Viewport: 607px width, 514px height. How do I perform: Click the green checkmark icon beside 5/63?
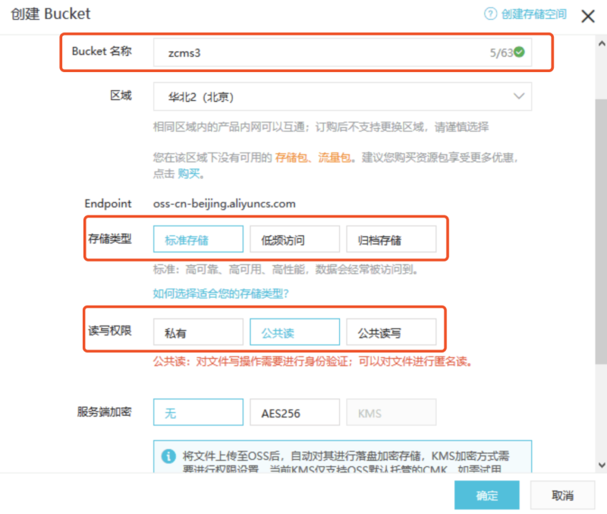click(520, 52)
